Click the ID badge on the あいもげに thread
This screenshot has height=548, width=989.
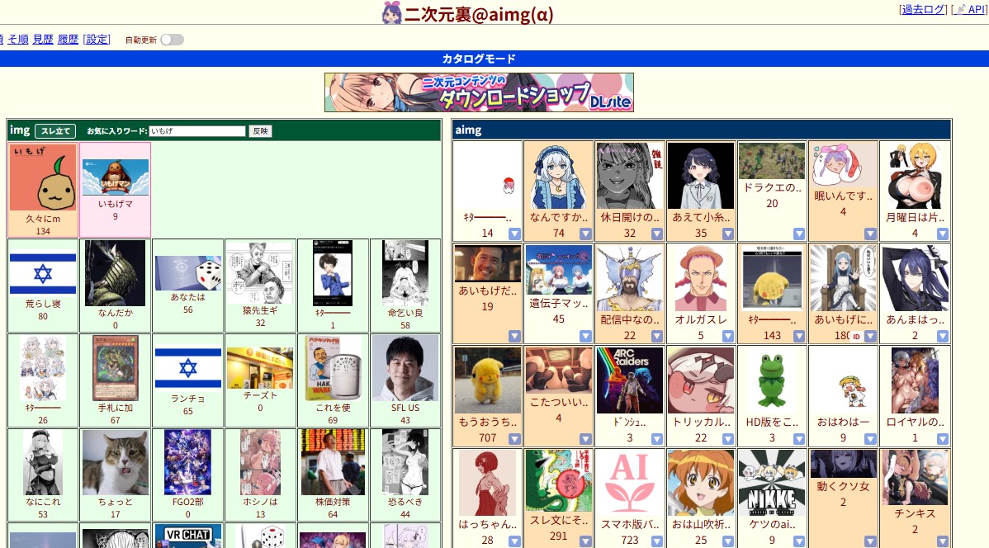point(856,337)
